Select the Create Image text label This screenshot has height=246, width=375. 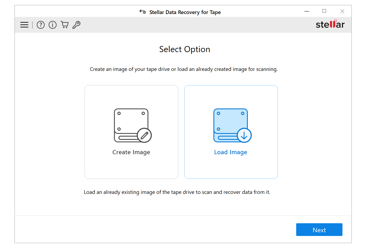click(x=131, y=152)
